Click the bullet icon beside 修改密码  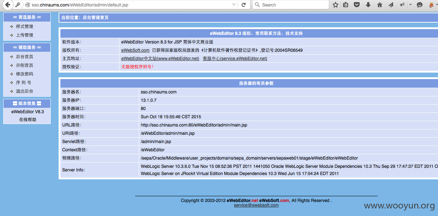click(x=12, y=74)
